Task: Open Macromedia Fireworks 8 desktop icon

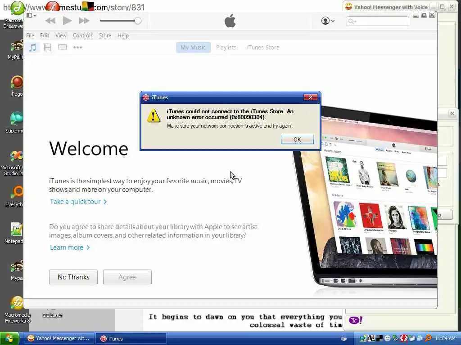Action: [x=17, y=310]
